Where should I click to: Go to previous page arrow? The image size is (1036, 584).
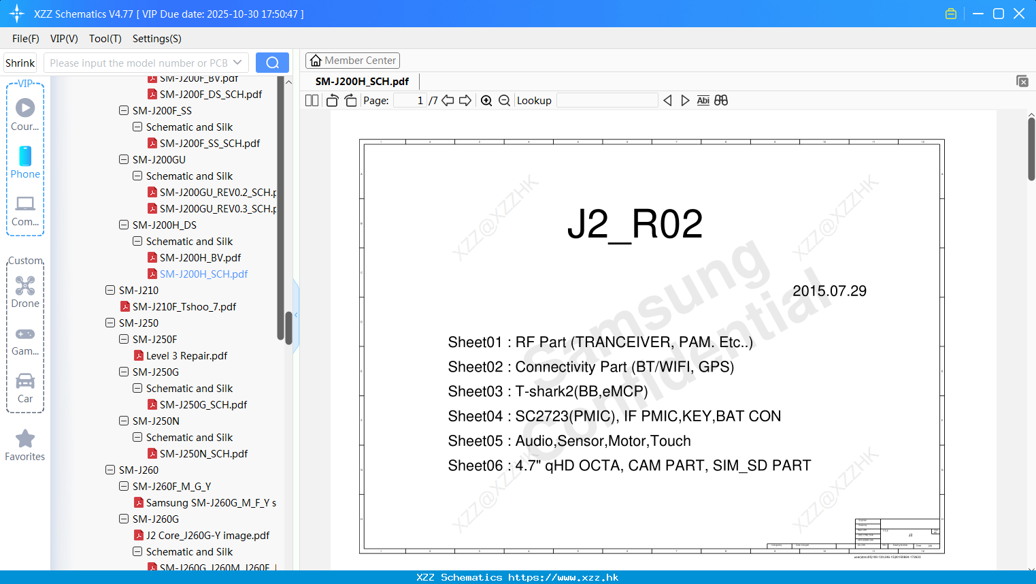tap(448, 100)
